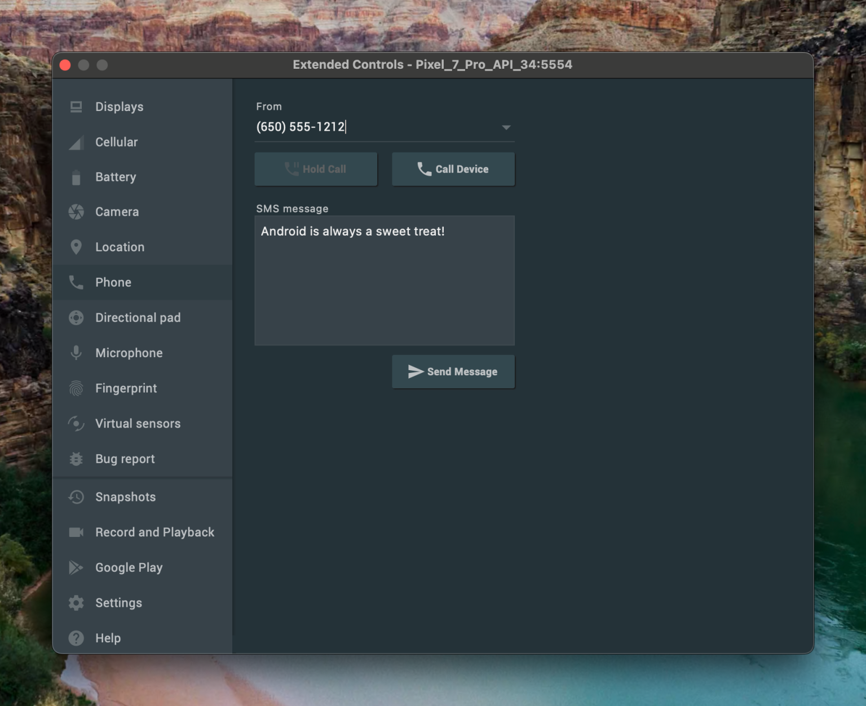The height and width of the screenshot is (706, 866).
Task: Switch to the Cellular tab label
Action: tap(117, 142)
